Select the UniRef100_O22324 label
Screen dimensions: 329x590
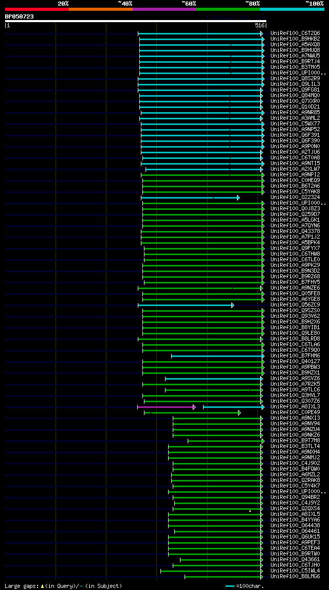pos(295,198)
